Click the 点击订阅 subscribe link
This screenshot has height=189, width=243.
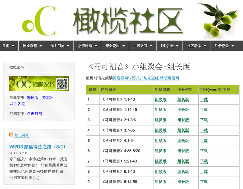click(x=34, y=114)
